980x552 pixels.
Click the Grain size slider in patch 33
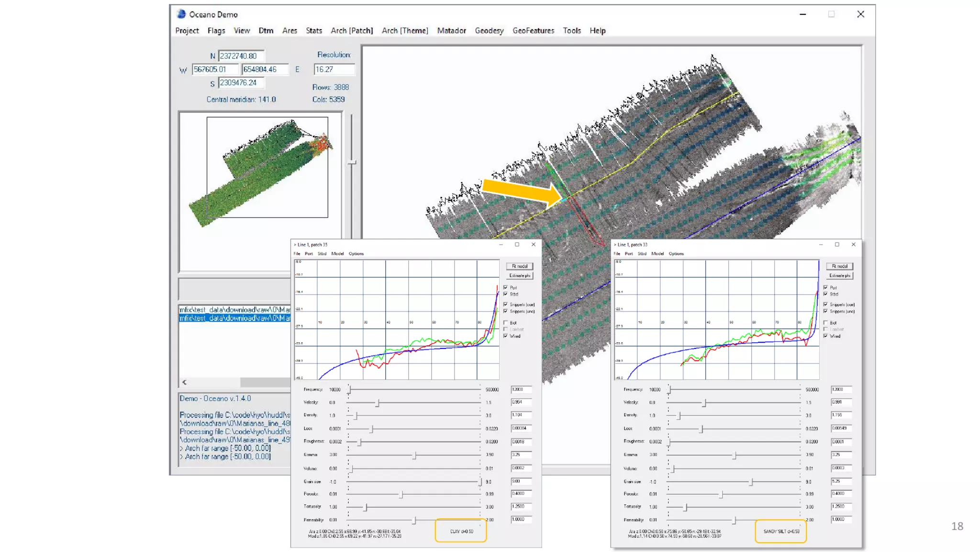click(x=751, y=482)
